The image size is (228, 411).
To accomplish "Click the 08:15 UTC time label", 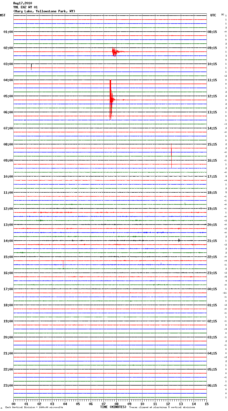I will (212, 32).
